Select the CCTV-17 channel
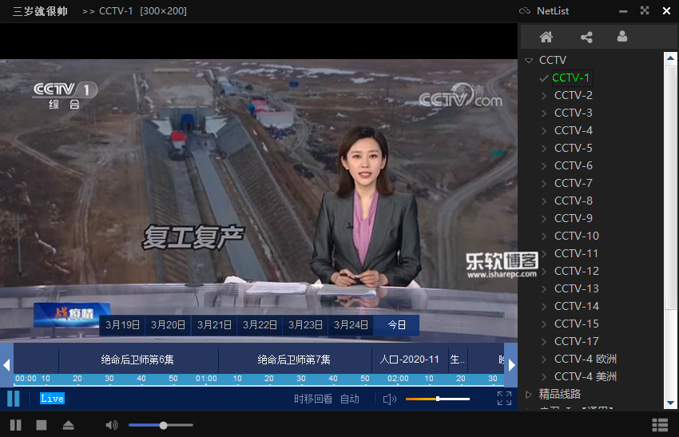The height and width of the screenshot is (437, 679). [577, 341]
